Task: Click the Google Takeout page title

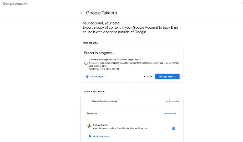Action: tap(102, 13)
